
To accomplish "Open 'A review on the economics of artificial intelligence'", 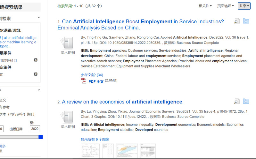I will click(123, 102).
